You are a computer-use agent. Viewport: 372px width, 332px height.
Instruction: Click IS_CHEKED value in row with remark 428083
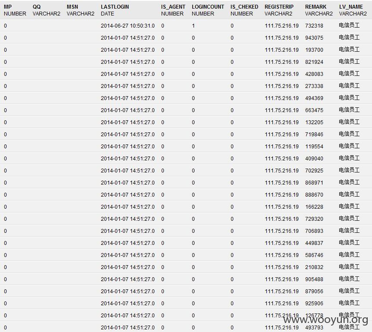[x=232, y=74]
